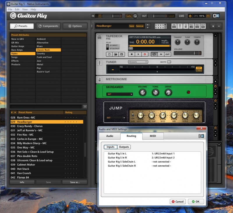Enable the Tuner Mute checkbox
Viewport: 233px width, 213px height.
point(169,62)
